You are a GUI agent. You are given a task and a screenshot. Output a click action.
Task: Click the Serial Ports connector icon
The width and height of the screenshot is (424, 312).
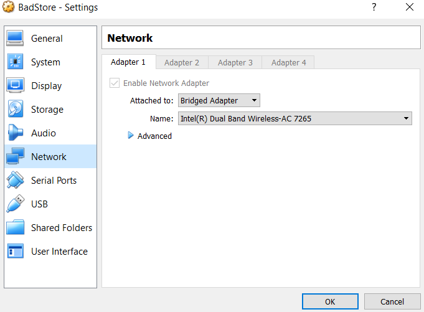coord(16,181)
